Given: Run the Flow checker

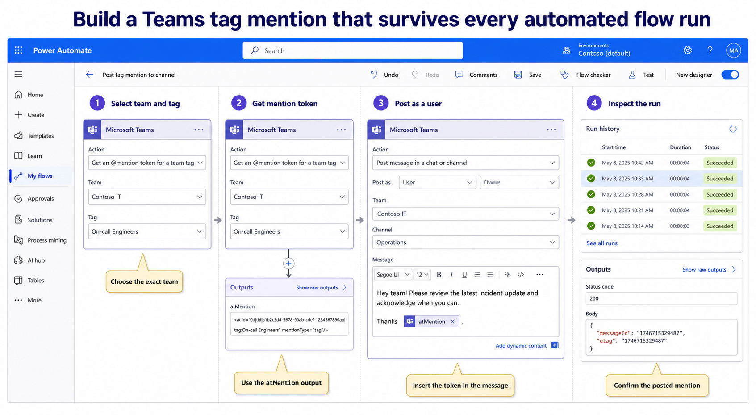Looking at the screenshot, I should tap(585, 75).
